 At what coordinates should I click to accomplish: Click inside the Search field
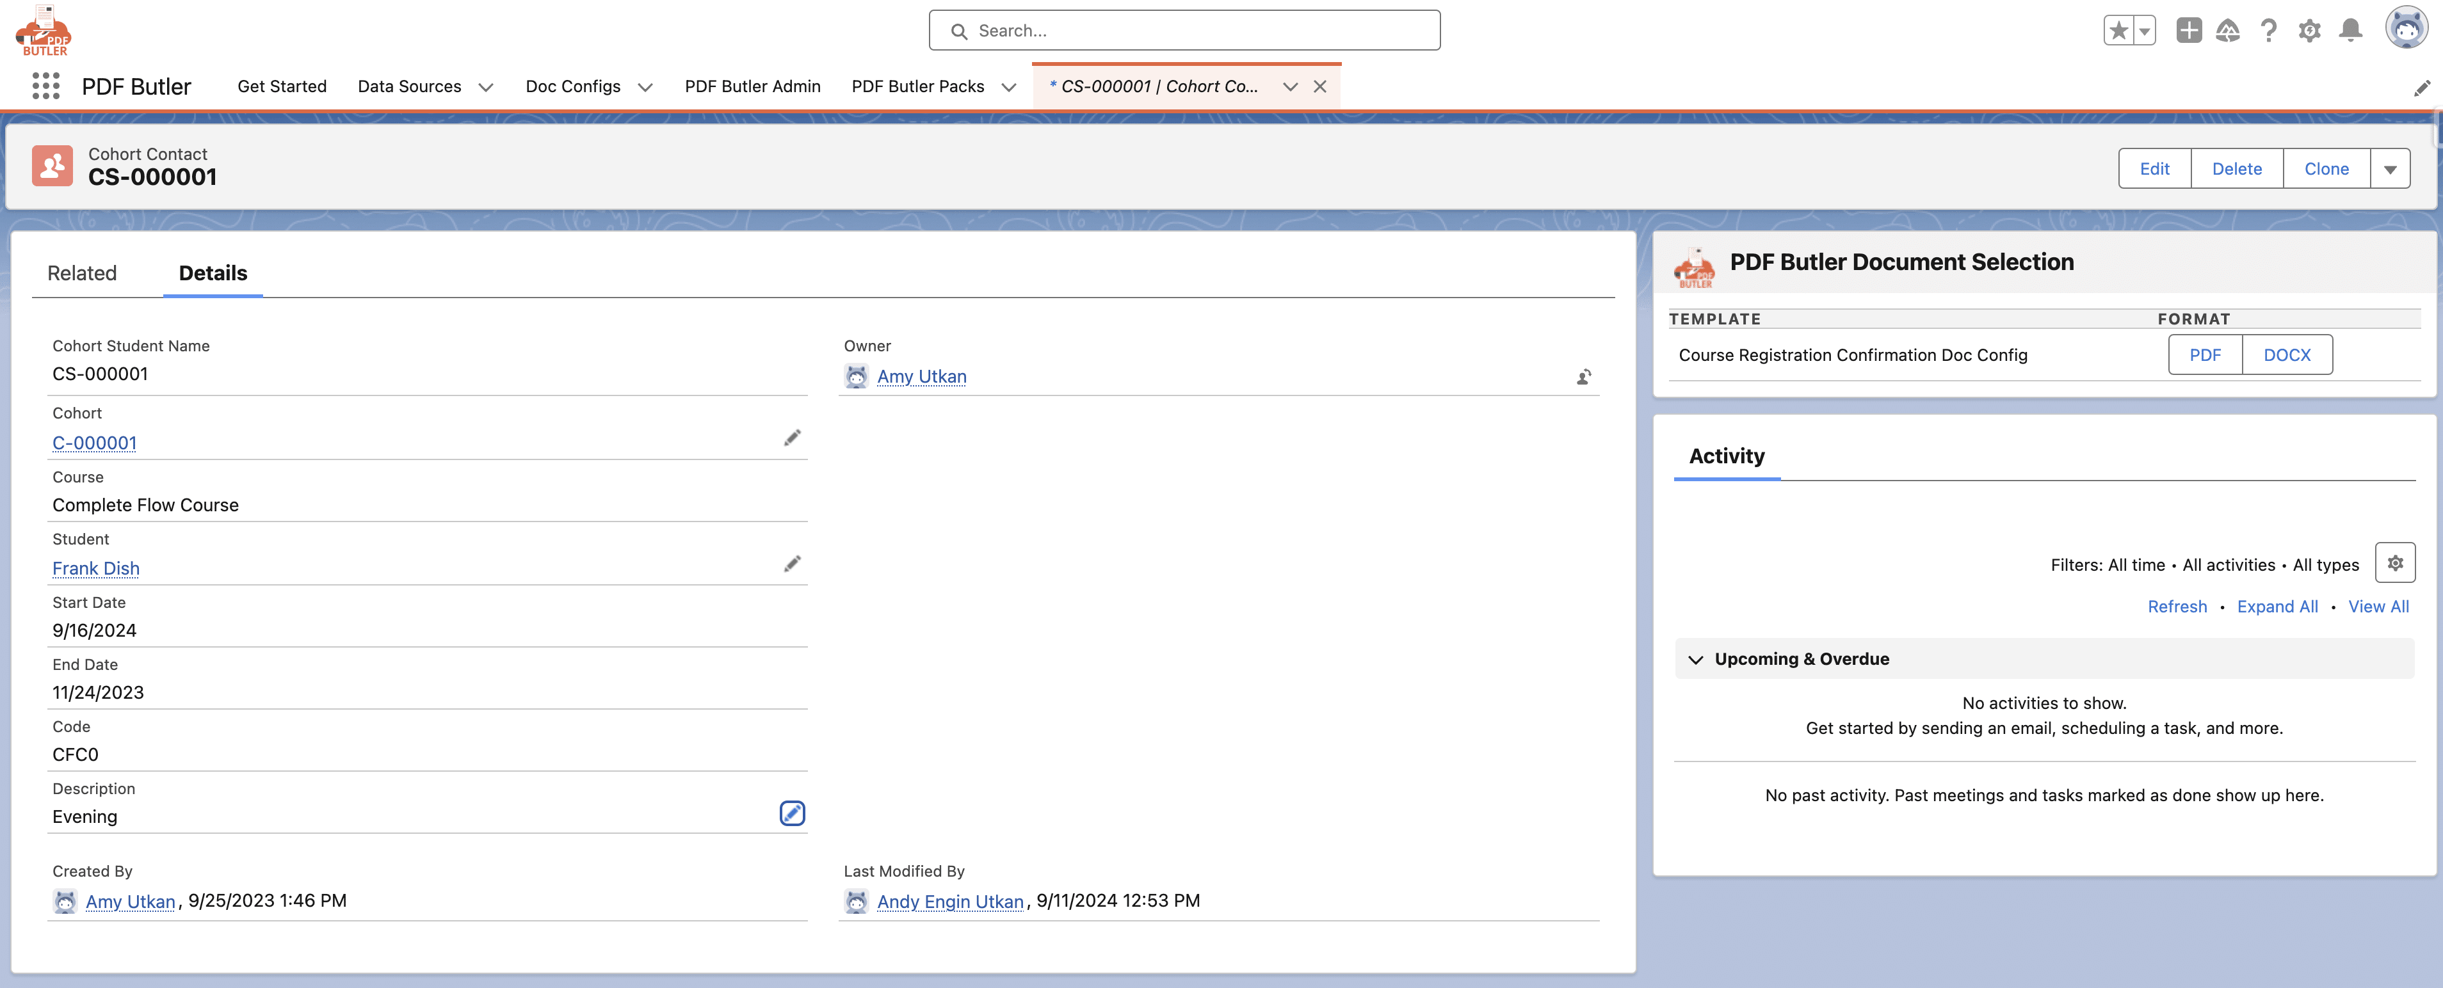click(x=1184, y=29)
